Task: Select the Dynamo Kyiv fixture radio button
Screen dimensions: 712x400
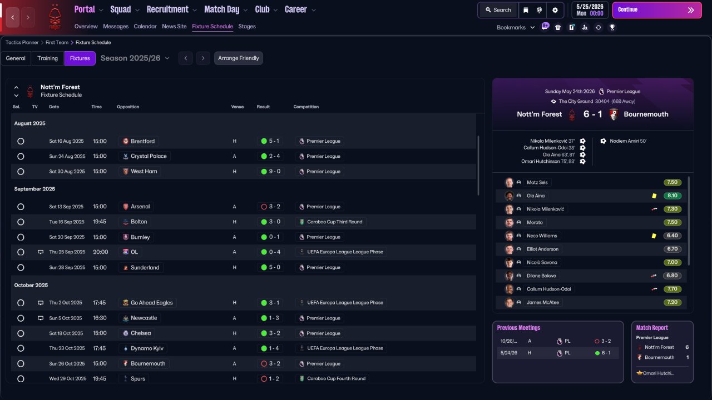Action: click(x=21, y=348)
